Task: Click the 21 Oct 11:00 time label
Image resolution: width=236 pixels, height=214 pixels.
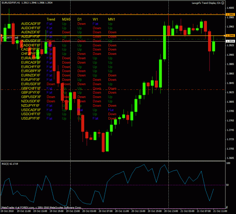Action: pos(220,211)
